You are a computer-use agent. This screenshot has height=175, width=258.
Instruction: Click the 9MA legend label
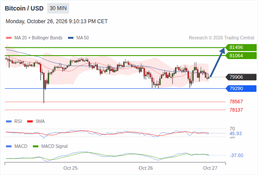click(40, 121)
